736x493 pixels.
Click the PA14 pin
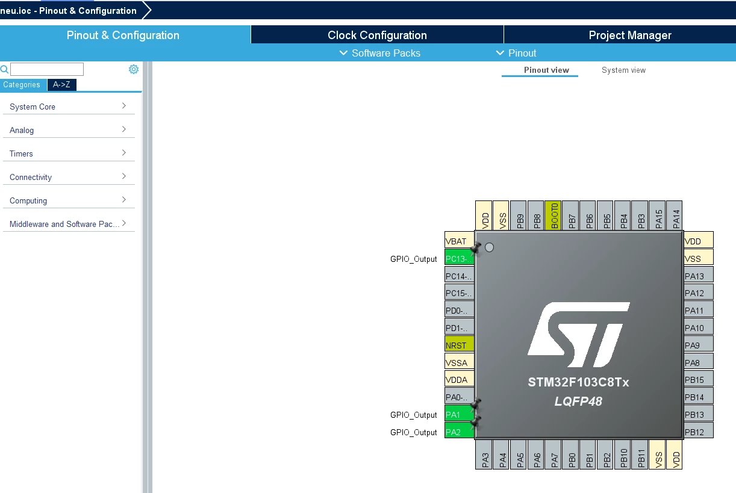pyautogui.click(x=675, y=215)
